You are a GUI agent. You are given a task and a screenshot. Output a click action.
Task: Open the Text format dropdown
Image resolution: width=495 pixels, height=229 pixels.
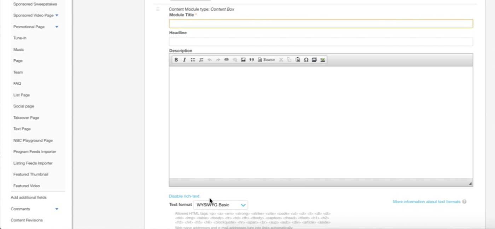[221, 205]
